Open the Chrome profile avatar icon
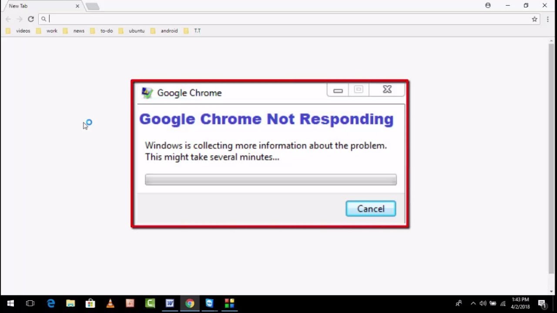The width and height of the screenshot is (557, 313). 488,6
